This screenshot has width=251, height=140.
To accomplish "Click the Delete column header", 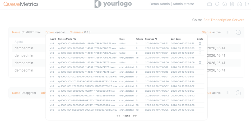I will tap(200, 39).
